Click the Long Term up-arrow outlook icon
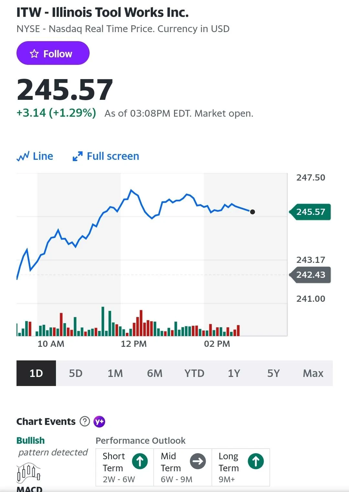 (256, 461)
